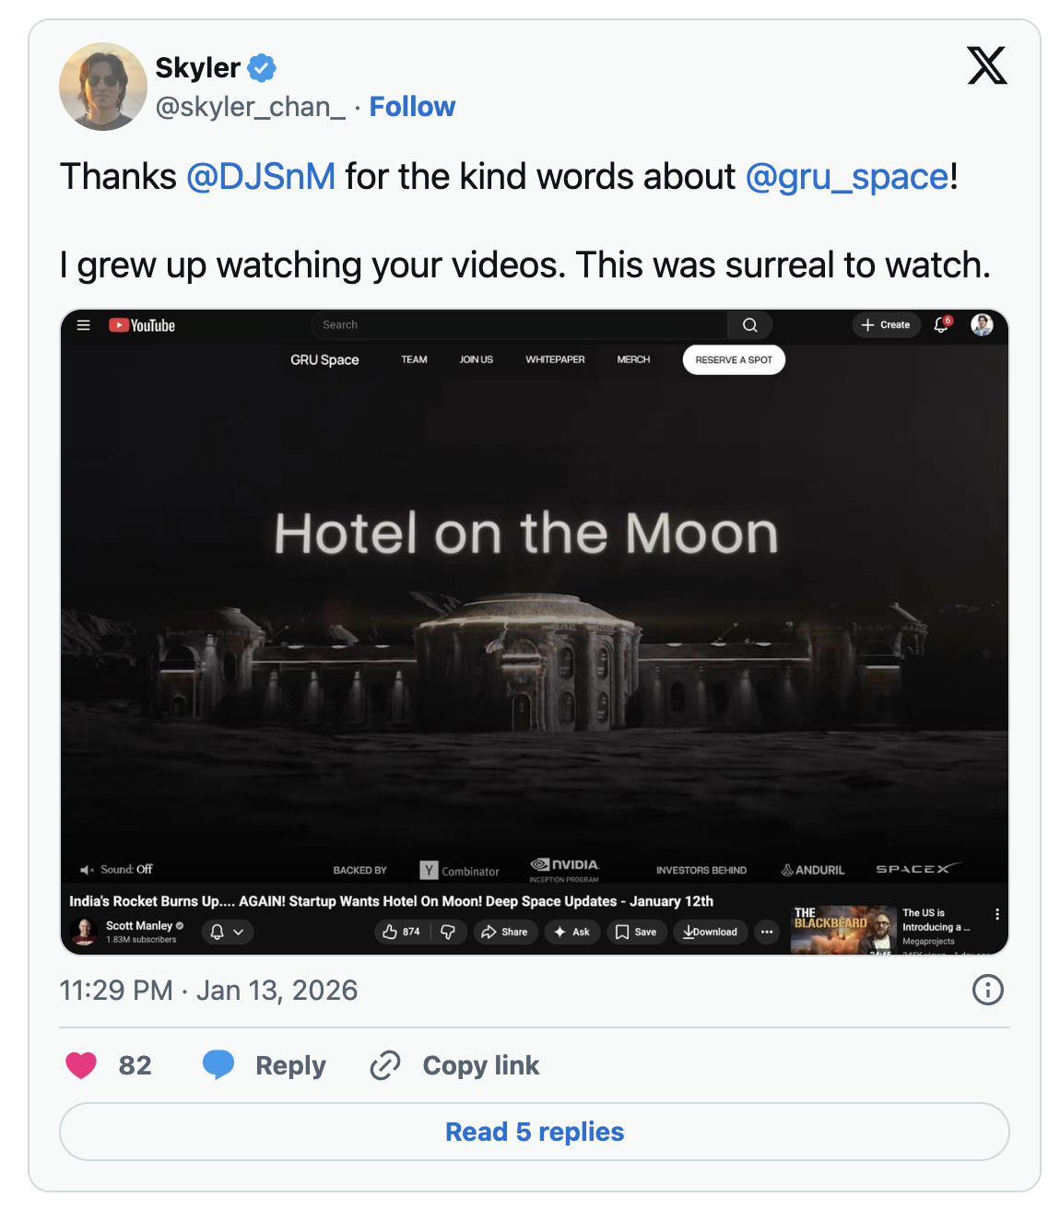Toggle Save on the video

636,932
